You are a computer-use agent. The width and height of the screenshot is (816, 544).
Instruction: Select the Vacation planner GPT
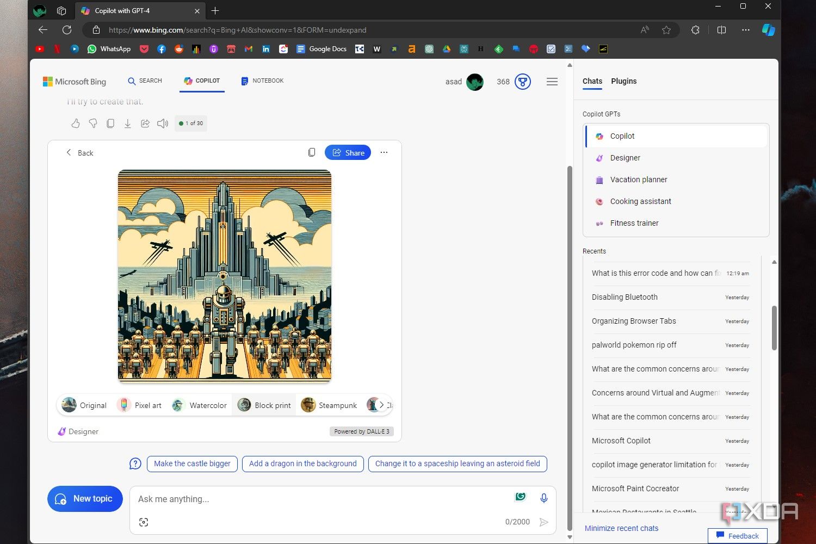pyautogui.click(x=676, y=180)
